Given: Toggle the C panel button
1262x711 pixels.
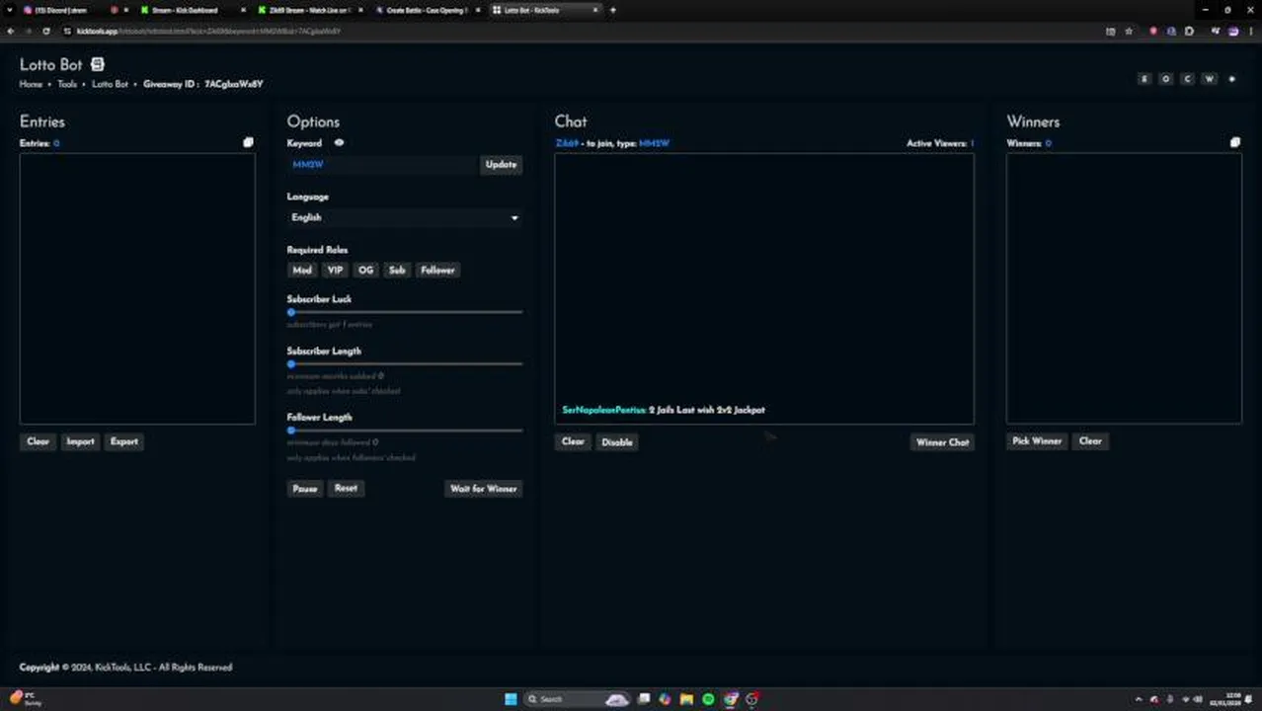Looking at the screenshot, I should click(x=1188, y=79).
